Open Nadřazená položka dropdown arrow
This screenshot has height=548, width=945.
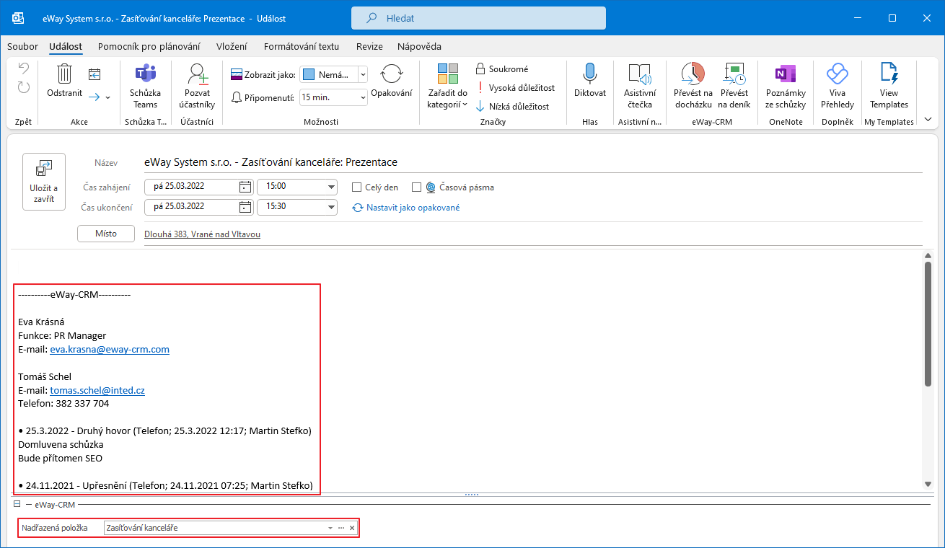pyautogui.click(x=330, y=528)
